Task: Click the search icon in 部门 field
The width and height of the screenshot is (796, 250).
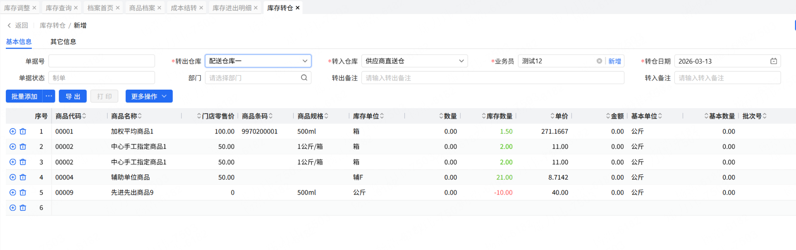Action: (304, 78)
